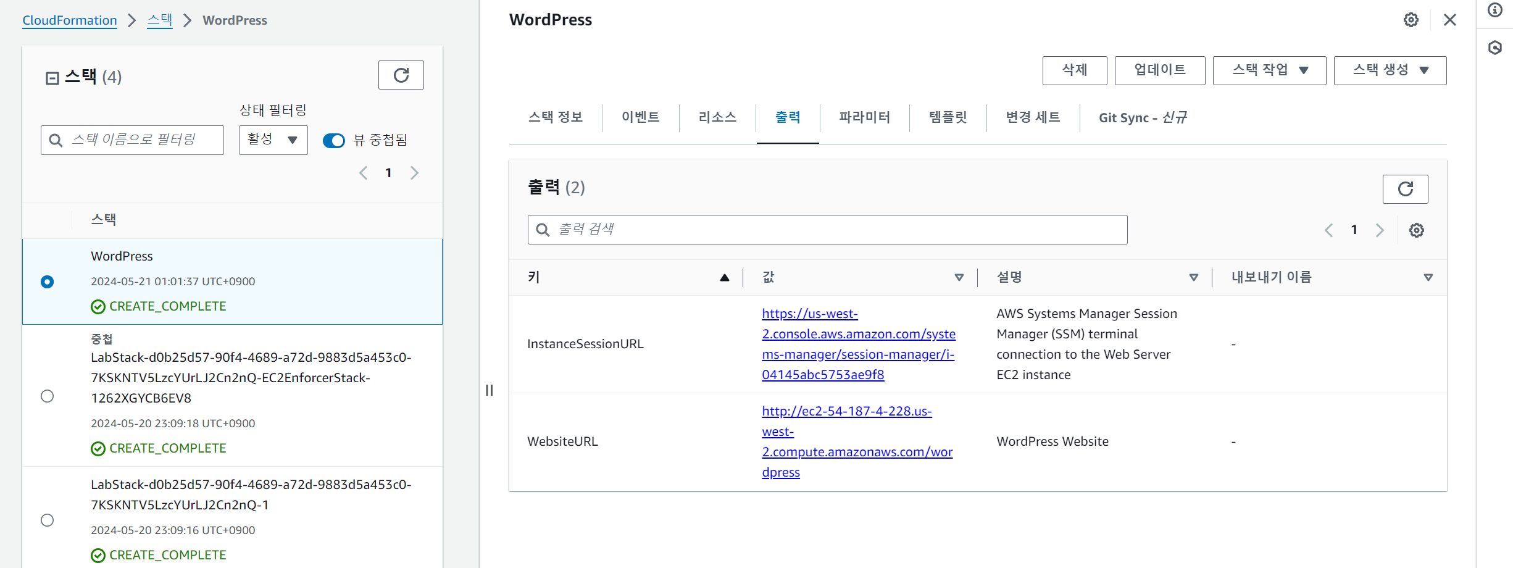Focus the outputs search field

coord(827,230)
